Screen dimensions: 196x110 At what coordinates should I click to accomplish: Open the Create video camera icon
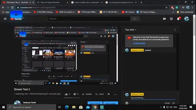(164, 19)
